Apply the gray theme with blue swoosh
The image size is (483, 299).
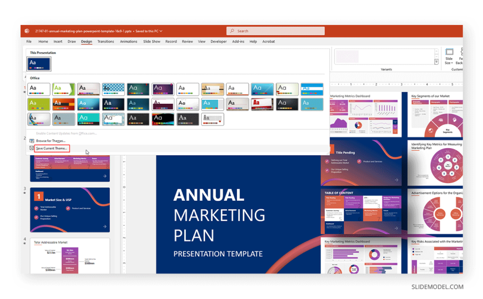coord(39,119)
